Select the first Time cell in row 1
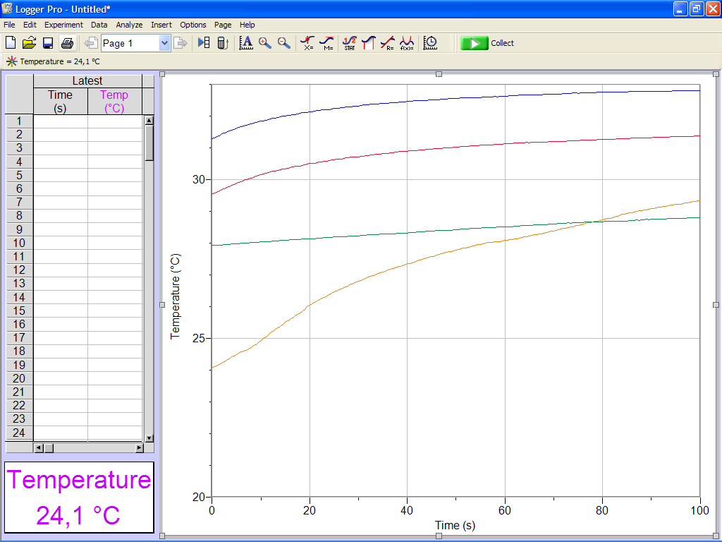The image size is (722, 542). 61,121
